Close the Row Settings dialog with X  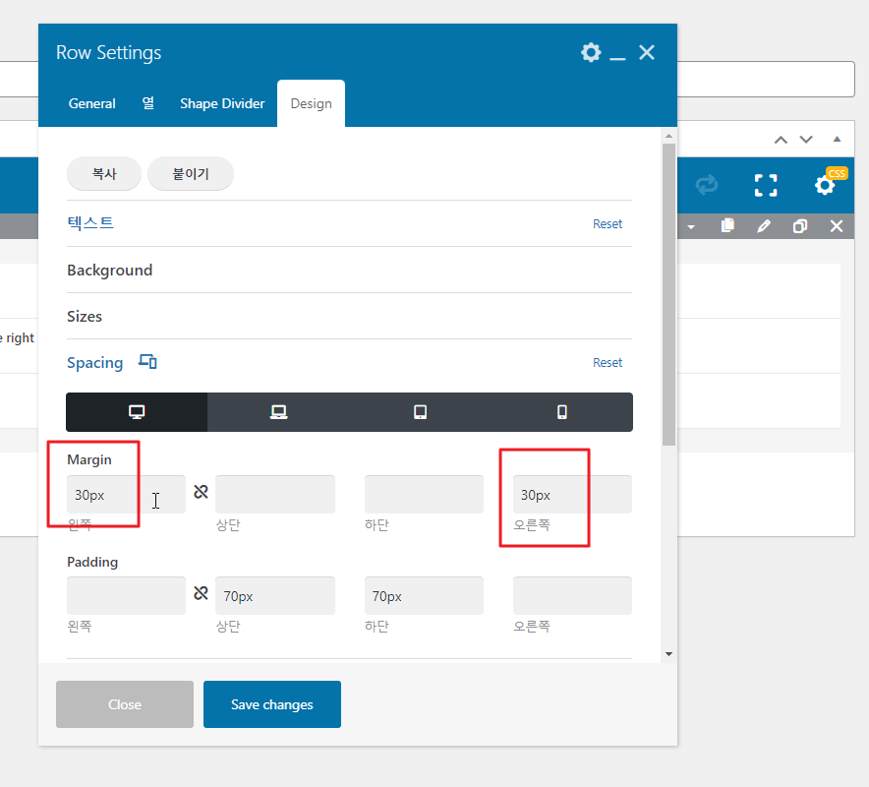(647, 53)
